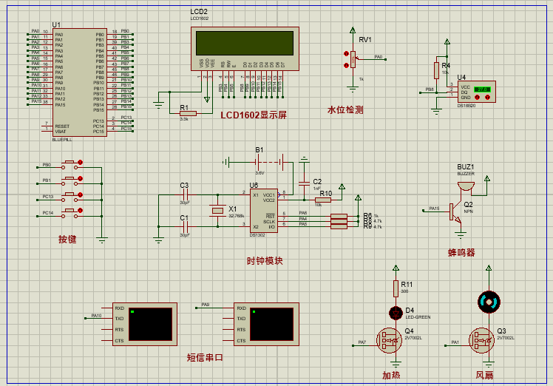
Task: Click the ground symbol under RV1
Action: (x=353, y=89)
